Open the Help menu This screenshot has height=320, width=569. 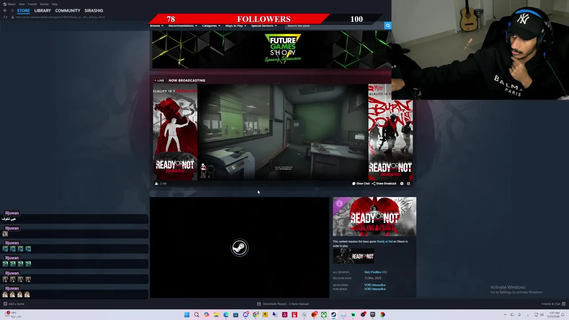click(x=54, y=4)
